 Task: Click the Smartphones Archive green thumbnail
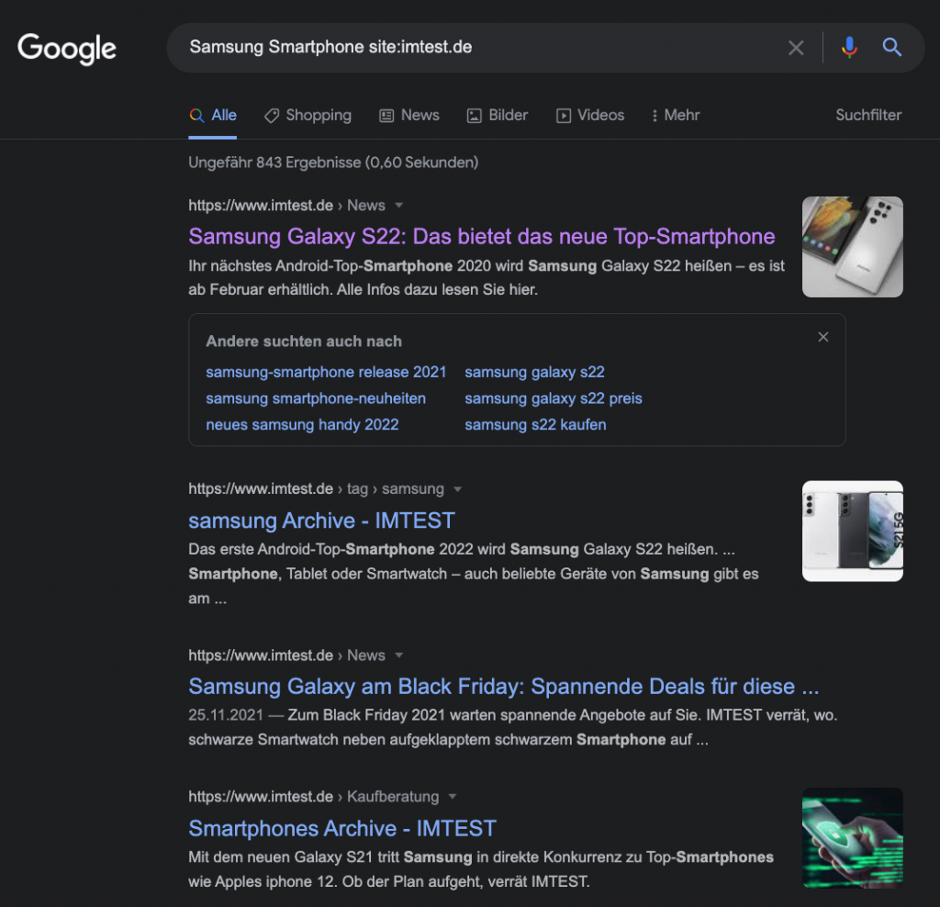(x=853, y=838)
